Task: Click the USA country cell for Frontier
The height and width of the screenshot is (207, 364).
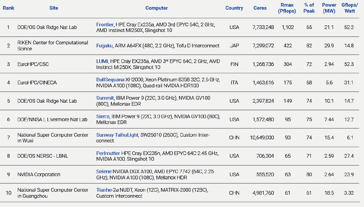Action: coord(234,27)
